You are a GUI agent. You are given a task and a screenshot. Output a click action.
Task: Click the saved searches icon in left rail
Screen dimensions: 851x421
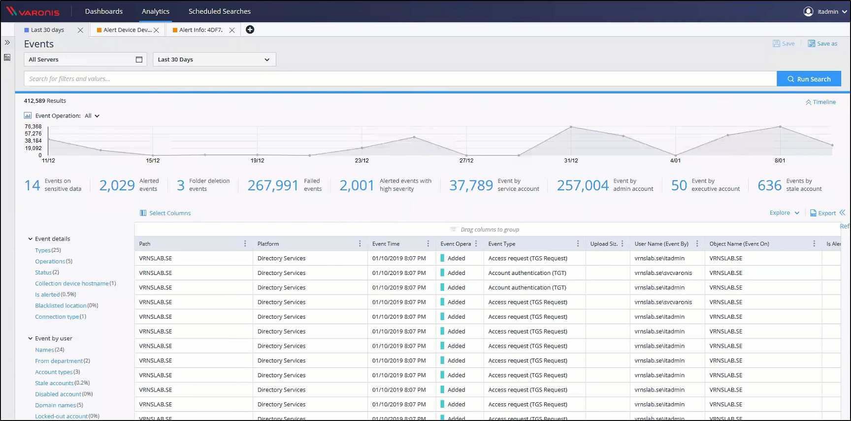click(x=7, y=58)
